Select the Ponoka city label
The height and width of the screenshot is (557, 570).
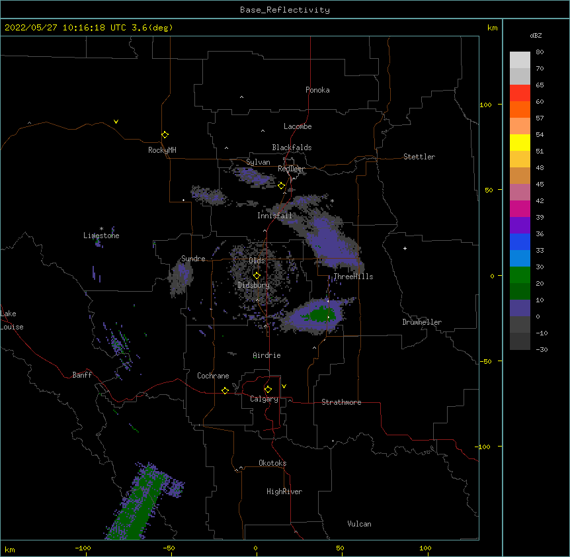click(x=317, y=90)
